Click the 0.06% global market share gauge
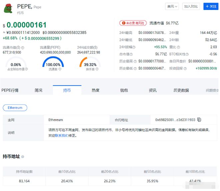This screenshot has height=191, width=220. (x=16, y=62)
